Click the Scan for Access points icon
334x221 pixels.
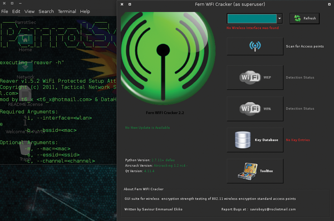click(255, 46)
